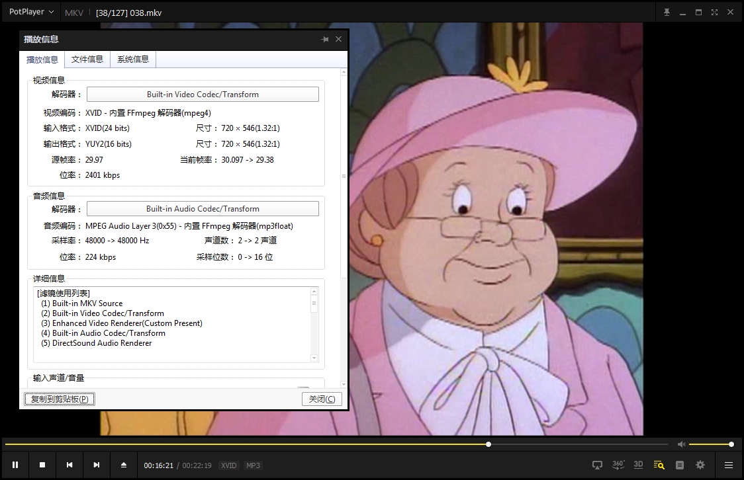Select filter entry (4) Built-in Audio Codec/Transform
Viewport: 744px width, 480px height.
[103, 333]
